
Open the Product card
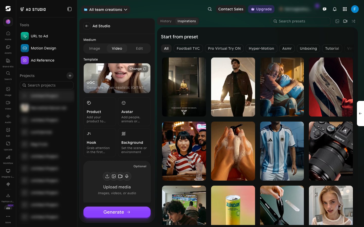(x=100, y=112)
